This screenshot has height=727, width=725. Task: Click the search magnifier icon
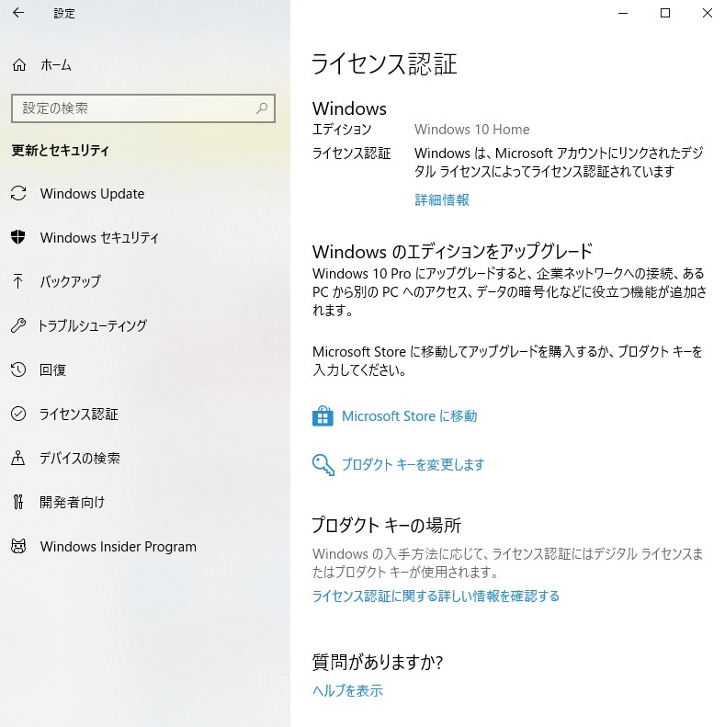pyautogui.click(x=262, y=108)
